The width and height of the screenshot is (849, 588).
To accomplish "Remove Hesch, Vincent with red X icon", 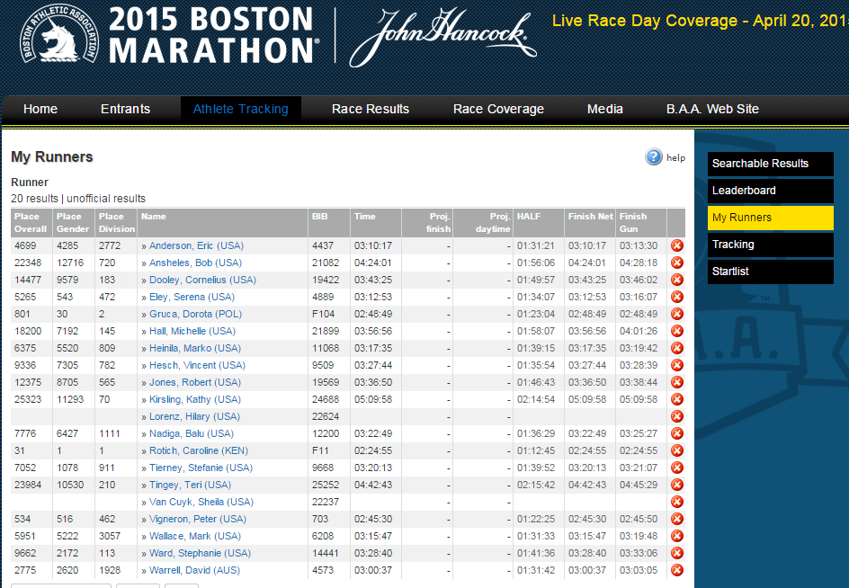I will click(677, 365).
